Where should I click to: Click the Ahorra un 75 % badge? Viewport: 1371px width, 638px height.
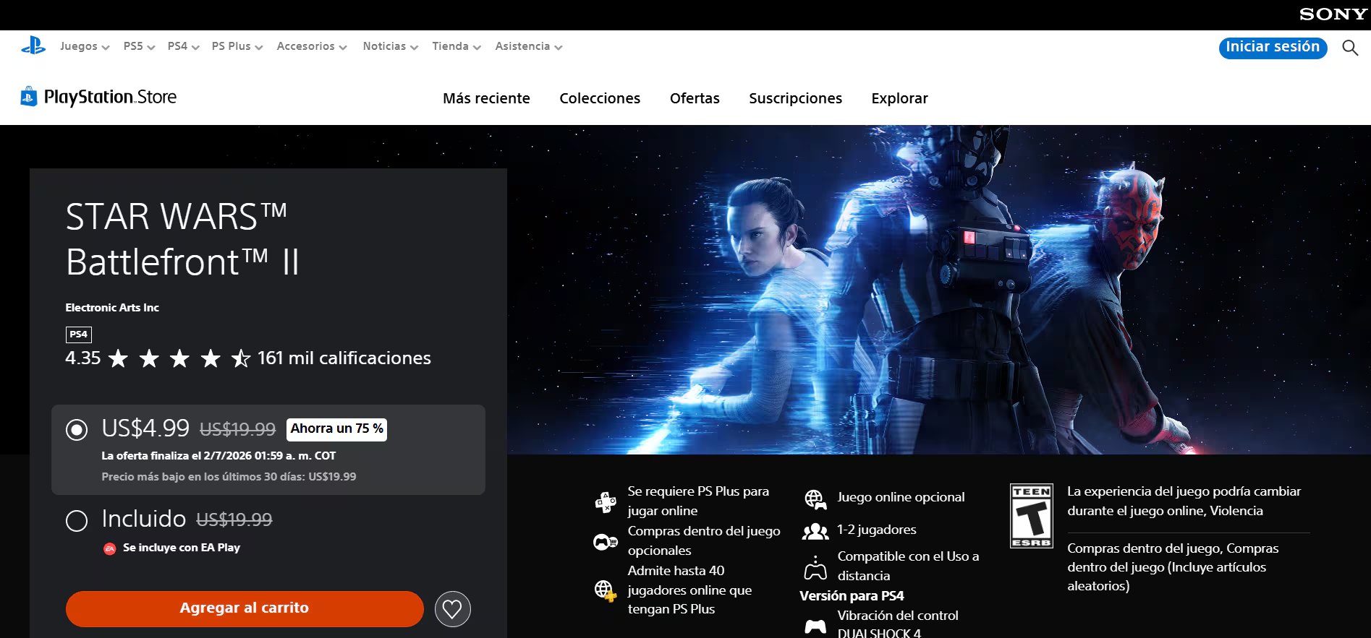336,429
